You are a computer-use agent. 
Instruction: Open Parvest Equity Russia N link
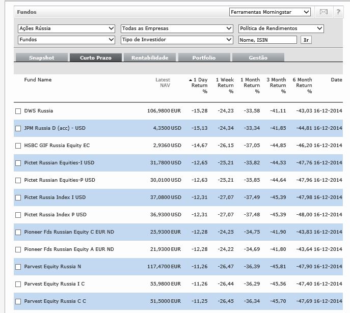pyautogui.click(x=52, y=266)
